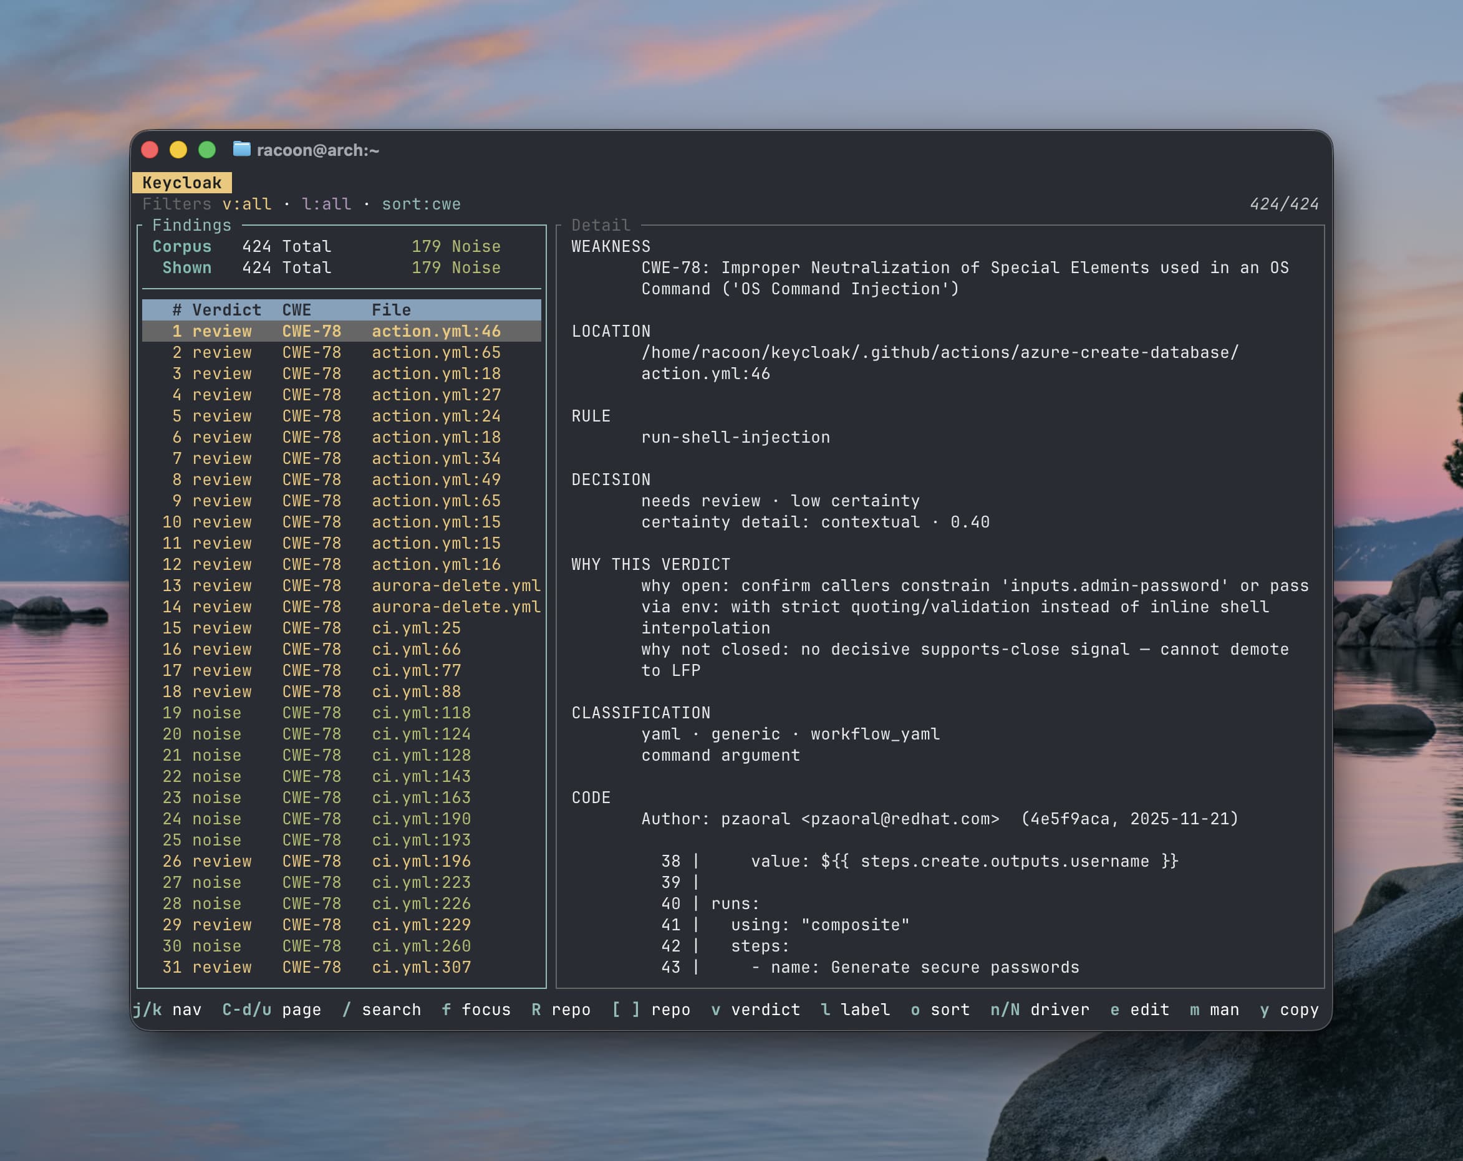Click the y copy hint
The height and width of the screenshot is (1161, 1463).
pos(1289,1009)
